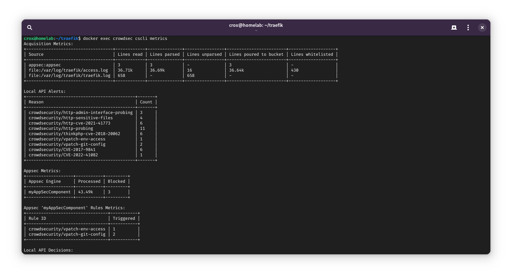The height and width of the screenshot is (278, 512).
Task: Click 658 in the Lines read column
Action: click(x=122, y=75)
